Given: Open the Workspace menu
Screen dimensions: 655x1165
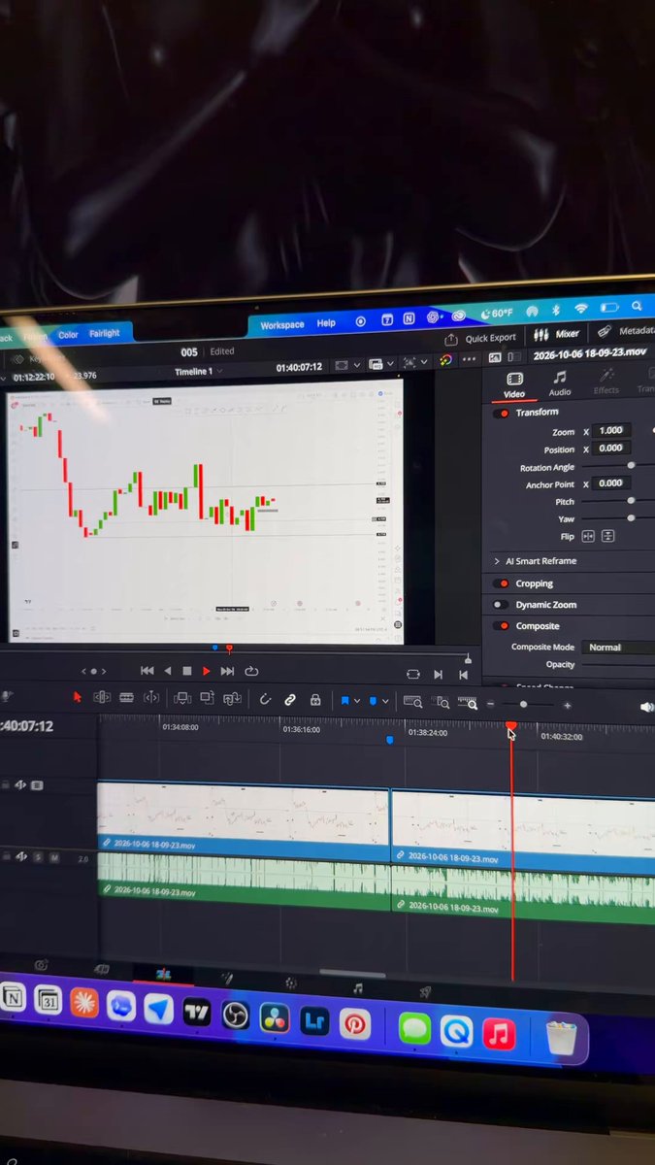Looking at the screenshot, I should tap(281, 324).
